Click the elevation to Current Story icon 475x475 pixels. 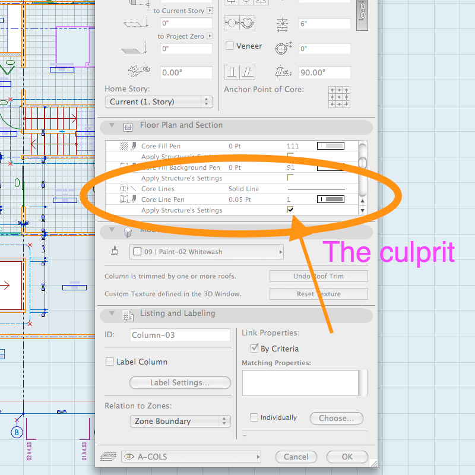tap(137, 21)
